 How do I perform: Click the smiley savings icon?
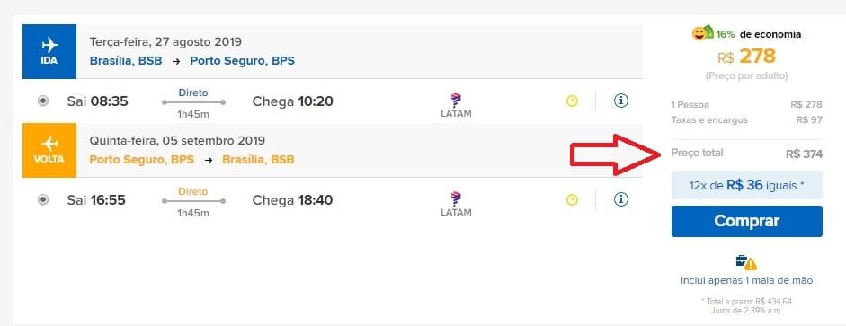pyautogui.click(x=703, y=33)
